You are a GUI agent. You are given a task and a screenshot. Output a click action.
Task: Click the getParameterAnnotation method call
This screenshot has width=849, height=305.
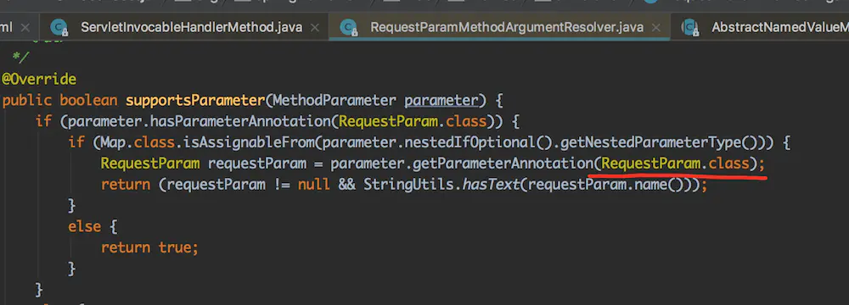point(503,164)
